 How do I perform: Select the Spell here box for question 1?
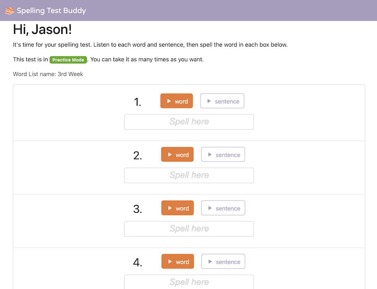[x=189, y=121]
